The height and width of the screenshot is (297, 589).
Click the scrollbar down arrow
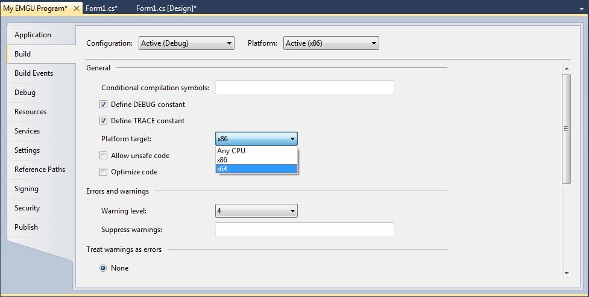click(x=567, y=274)
